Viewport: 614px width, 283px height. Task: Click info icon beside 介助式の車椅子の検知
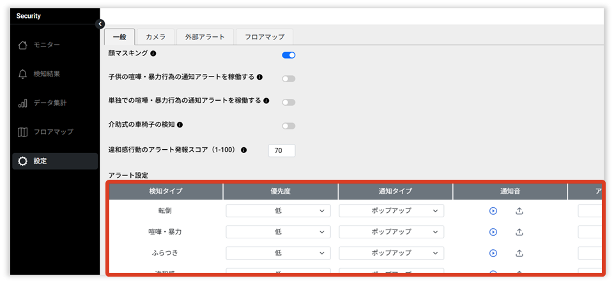tap(180, 125)
